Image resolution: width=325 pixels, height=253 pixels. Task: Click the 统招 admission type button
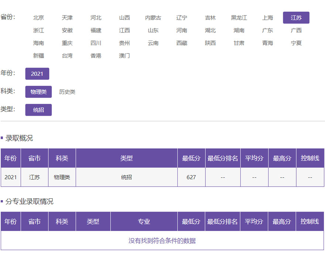tap(38, 110)
